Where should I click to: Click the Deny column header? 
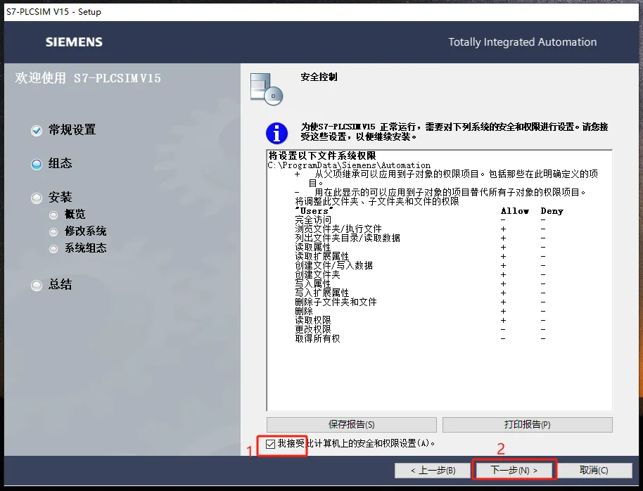552,211
